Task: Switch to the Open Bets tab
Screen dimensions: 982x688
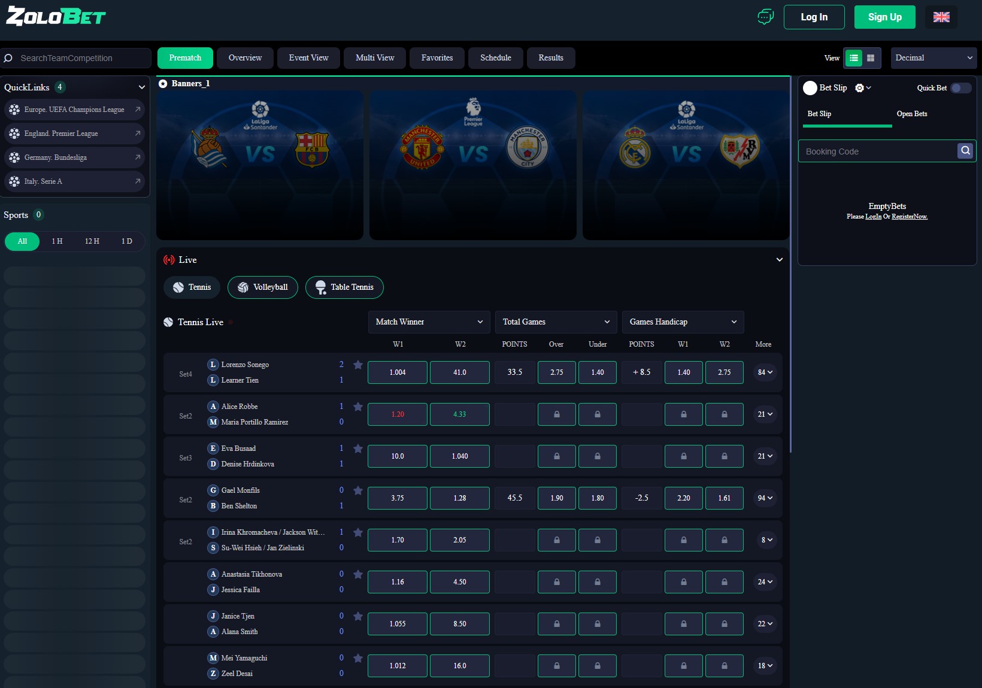Action: [912, 113]
